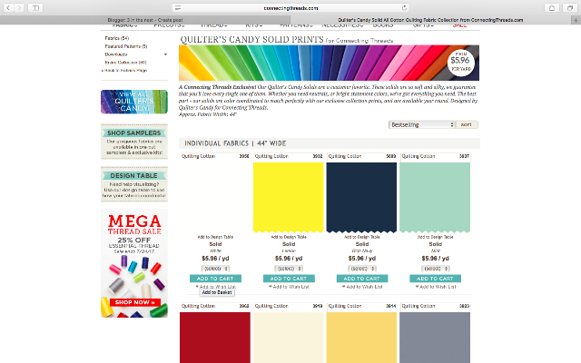Add Rich Navy solid fabric to cart
Viewport: 581px width, 363px height.
click(x=362, y=279)
